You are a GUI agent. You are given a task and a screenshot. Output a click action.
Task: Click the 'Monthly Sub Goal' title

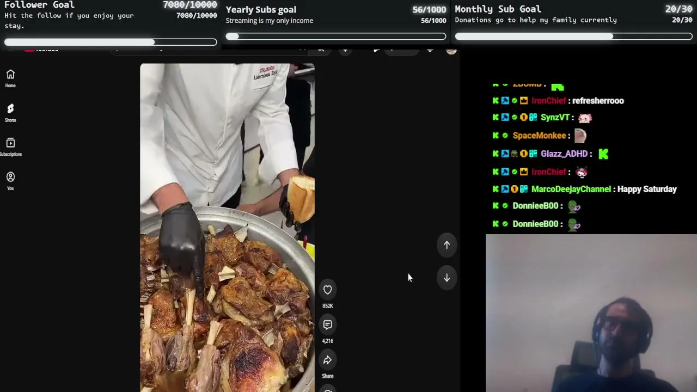tap(498, 9)
